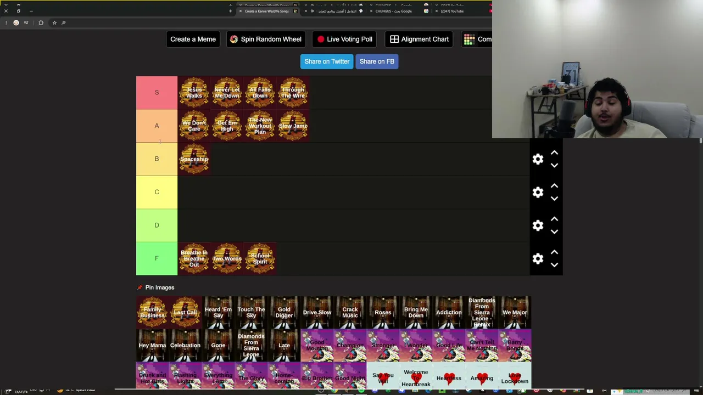Open the Spin Random Wheel tool
Viewport: 703px width, 395px height.
pos(266,39)
